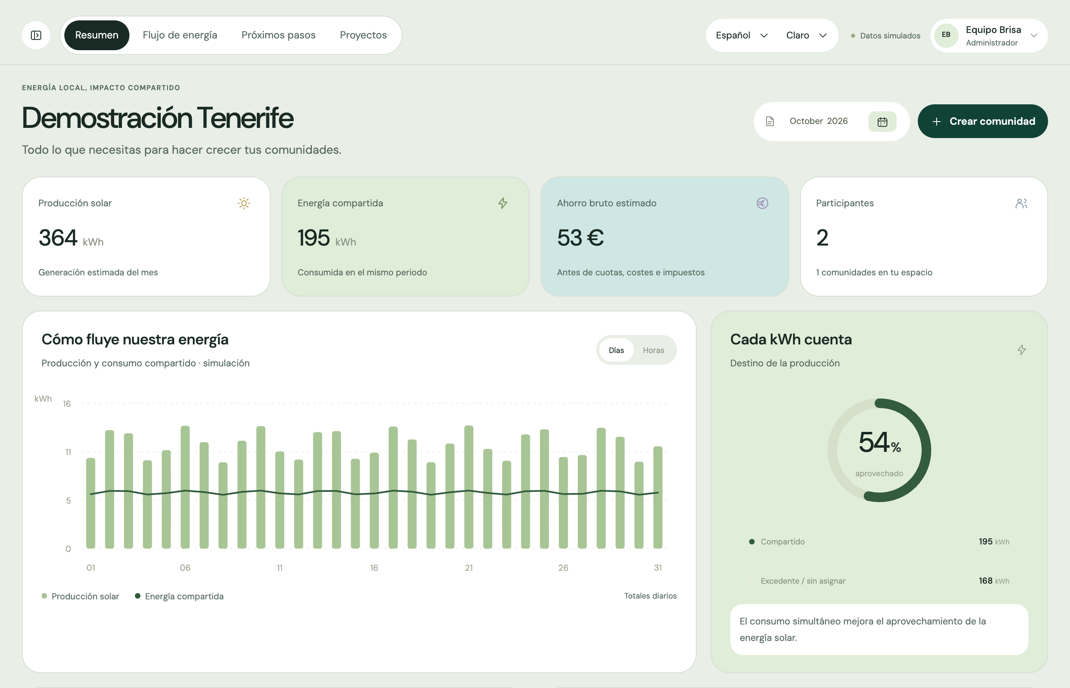The width and height of the screenshot is (1070, 688).
Task: Click the Compartido 195 kWh row
Action: coord(879,541)
